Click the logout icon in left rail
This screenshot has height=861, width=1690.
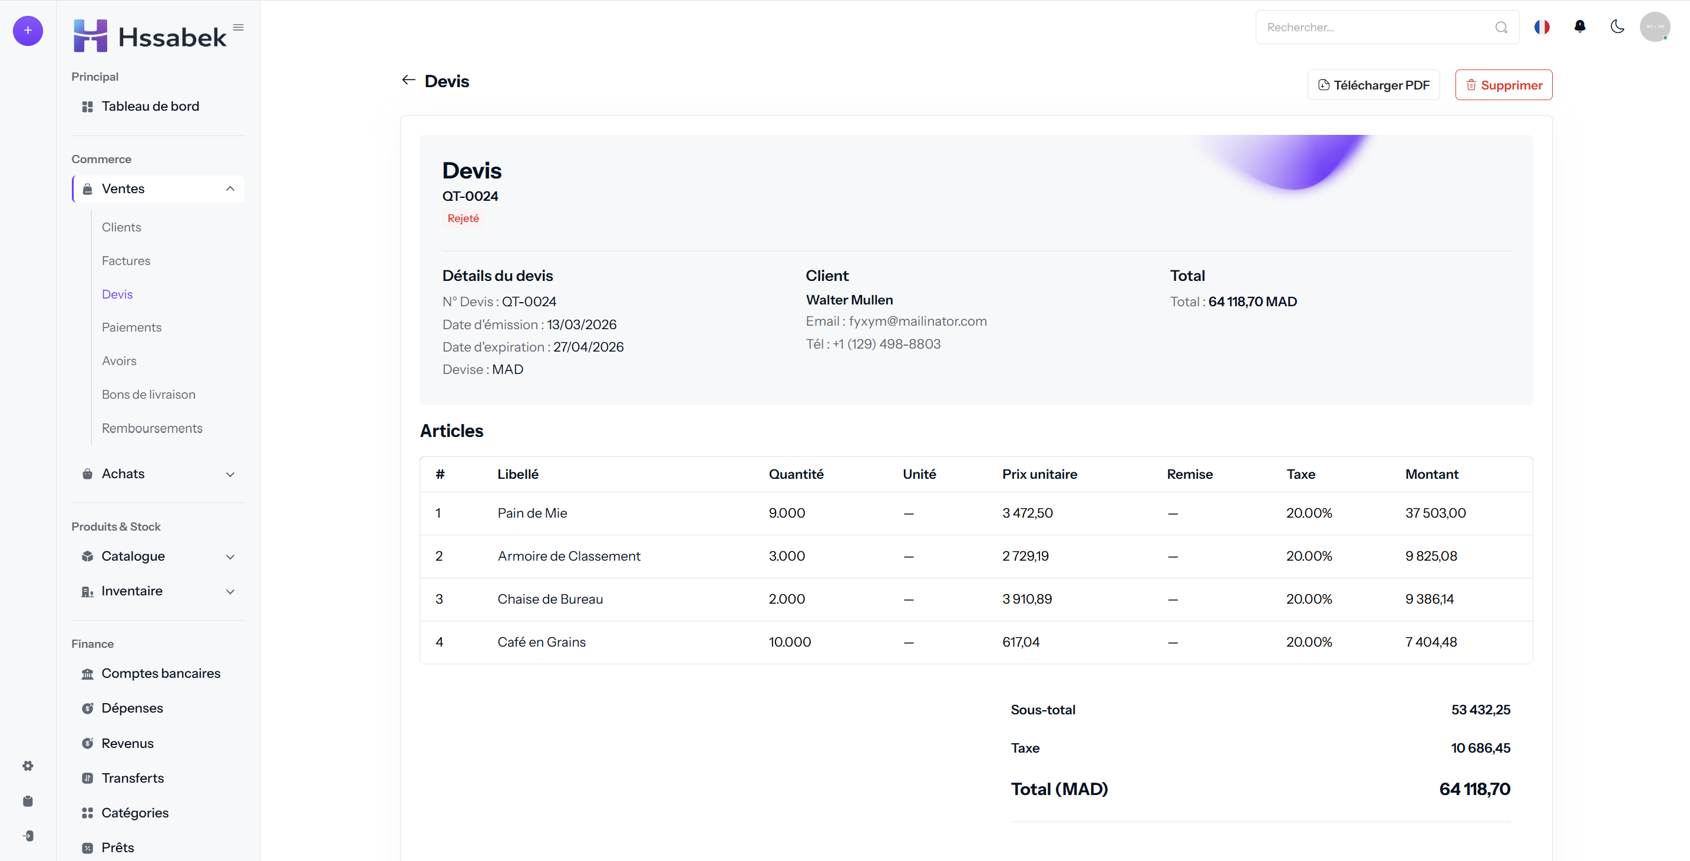pos(28,836)
